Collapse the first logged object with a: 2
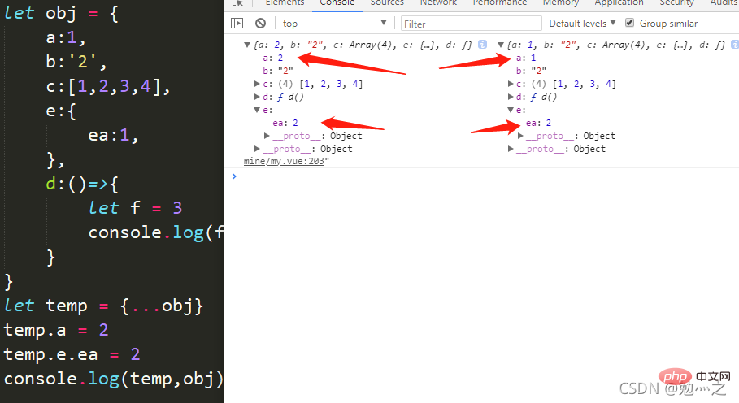The width and height of the screenshot is (739, 403). (246, 45)
